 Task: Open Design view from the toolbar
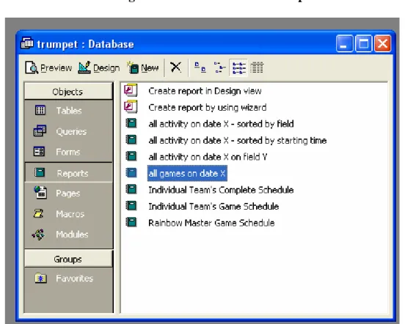tap(99, 68)
